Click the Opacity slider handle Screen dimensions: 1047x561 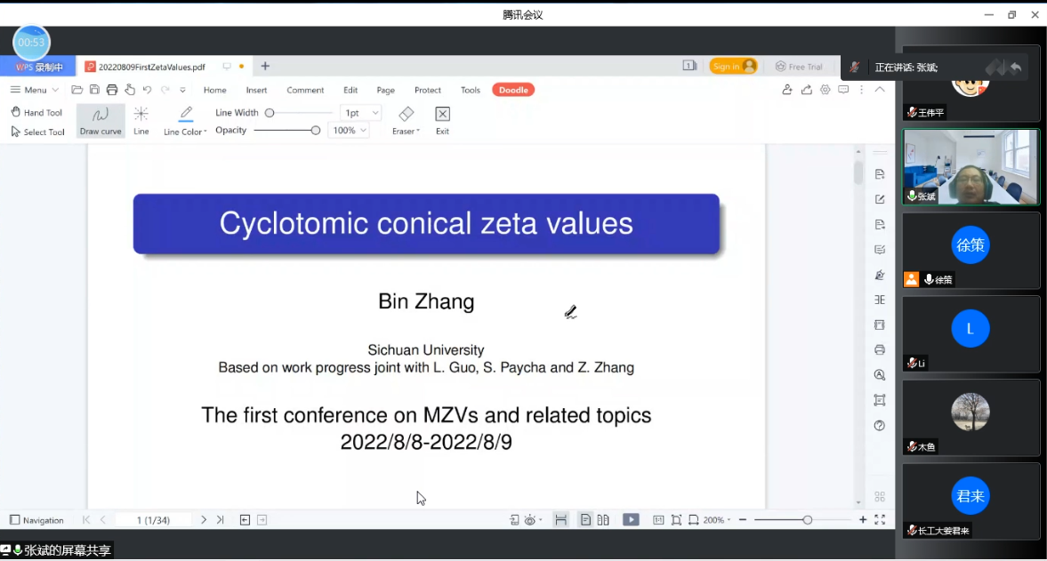(x=316, y=131)
